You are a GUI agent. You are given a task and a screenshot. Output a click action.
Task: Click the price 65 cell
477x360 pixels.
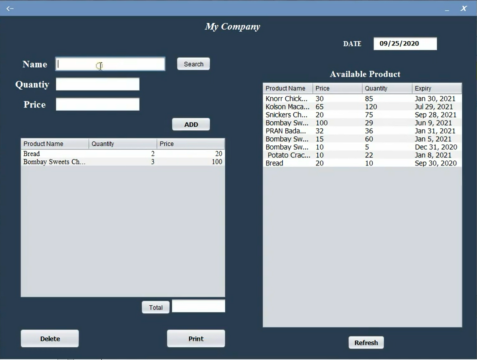pos(337,107)
